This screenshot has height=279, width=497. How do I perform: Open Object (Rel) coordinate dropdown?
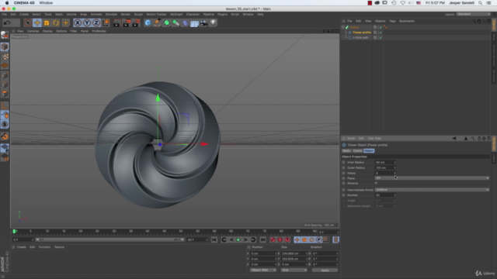pyautogui.click(x=262, y=270)
